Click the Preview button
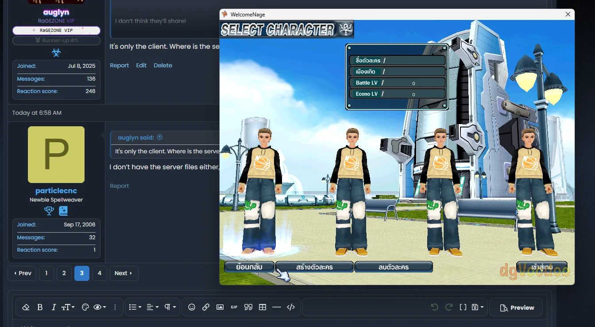 516,308
